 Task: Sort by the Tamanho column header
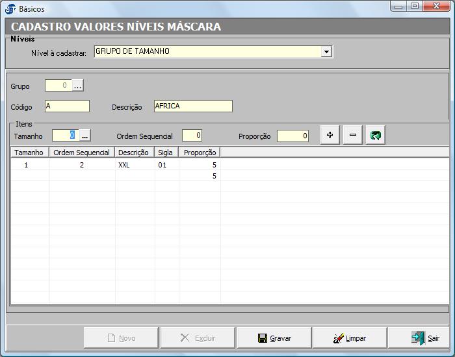pyautogui.click(x=29, y=153)
